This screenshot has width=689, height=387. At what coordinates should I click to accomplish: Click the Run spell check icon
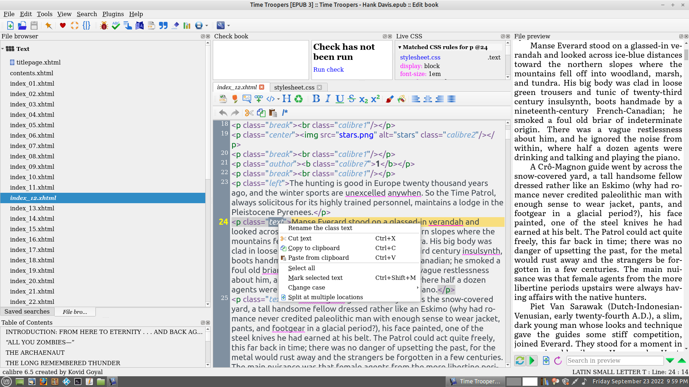[x=116, y=25]
